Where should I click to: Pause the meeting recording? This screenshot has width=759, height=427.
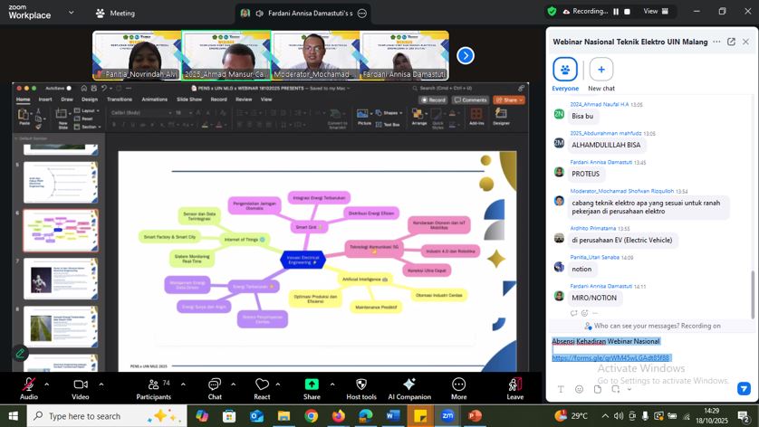616,12
